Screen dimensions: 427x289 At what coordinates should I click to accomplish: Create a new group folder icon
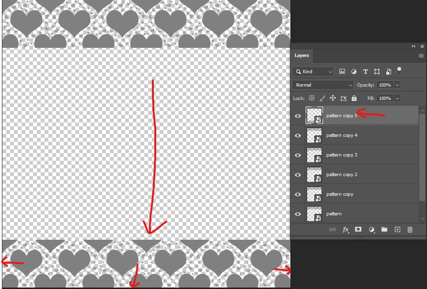384,229
